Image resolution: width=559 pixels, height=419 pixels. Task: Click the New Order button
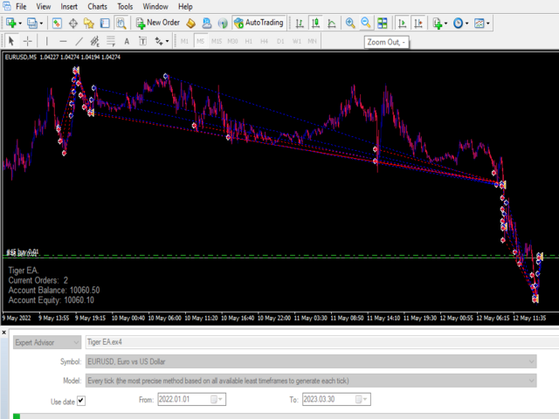tap(158, 23)
